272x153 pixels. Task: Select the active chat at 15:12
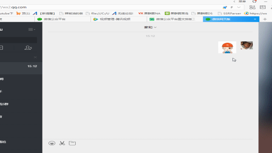pyautogui.click(x=21, y=68)
